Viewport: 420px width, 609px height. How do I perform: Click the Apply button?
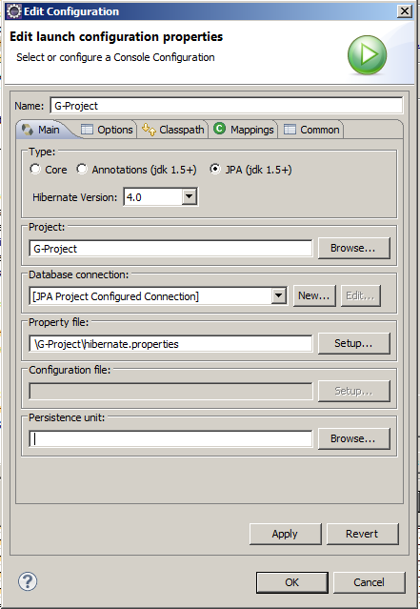click(286, 534)
